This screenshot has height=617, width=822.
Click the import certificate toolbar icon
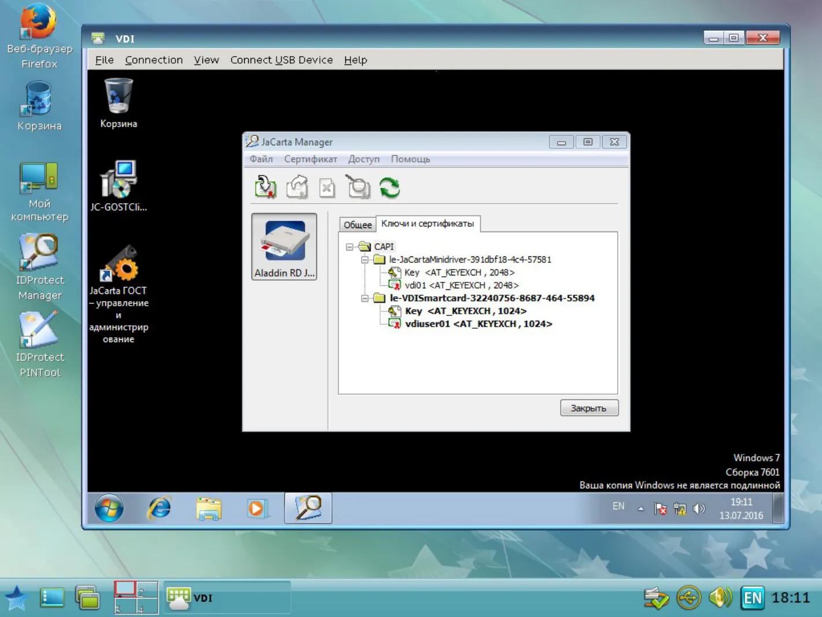tap(266, 187)
